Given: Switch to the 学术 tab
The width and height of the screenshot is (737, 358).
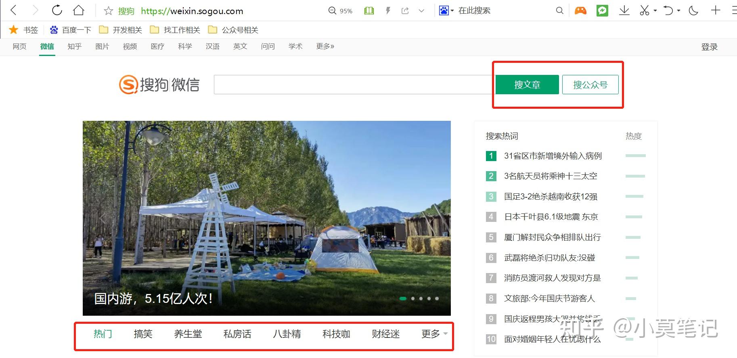Looking at the screenshot, I should 295,47.
